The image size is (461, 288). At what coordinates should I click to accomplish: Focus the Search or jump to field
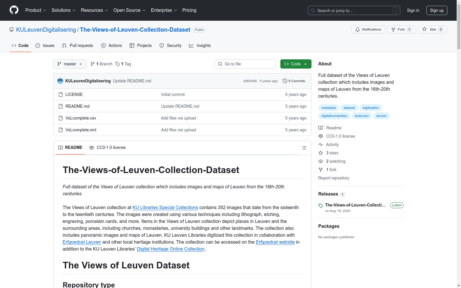coord(354,10)
